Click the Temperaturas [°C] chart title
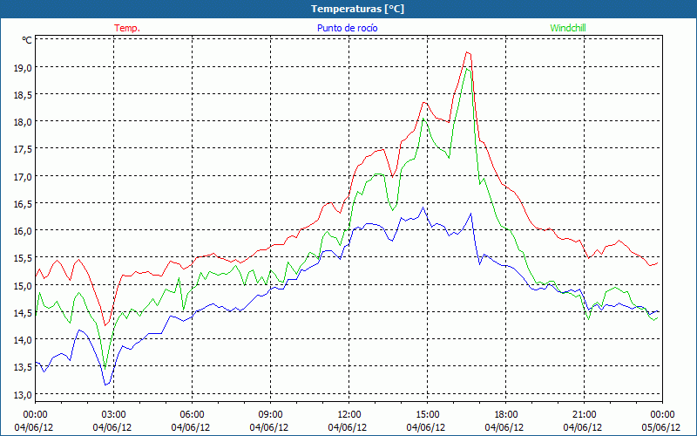The height and width of the screenshot is (436, 697). coord(357,9)
